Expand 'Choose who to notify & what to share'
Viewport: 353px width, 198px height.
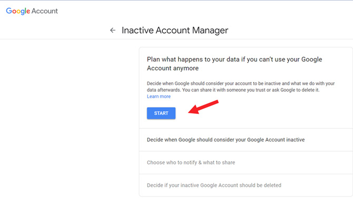click(x=246, y=162)
